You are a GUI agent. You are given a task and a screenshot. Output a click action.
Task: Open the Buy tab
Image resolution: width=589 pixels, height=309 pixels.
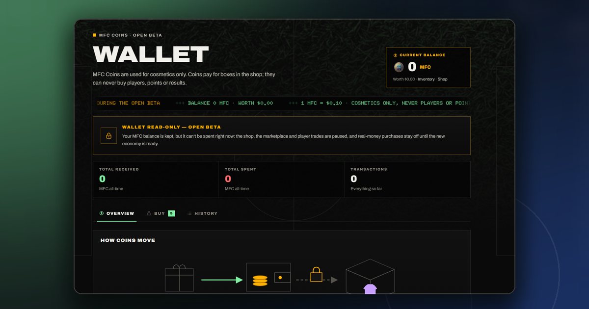coord(161,213)
